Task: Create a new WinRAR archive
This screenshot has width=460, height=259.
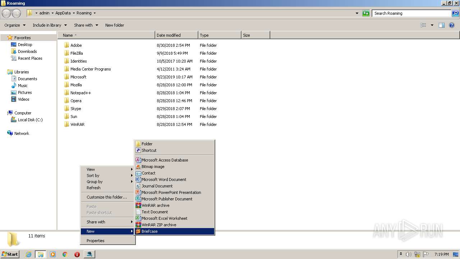Action: point(175,205)
